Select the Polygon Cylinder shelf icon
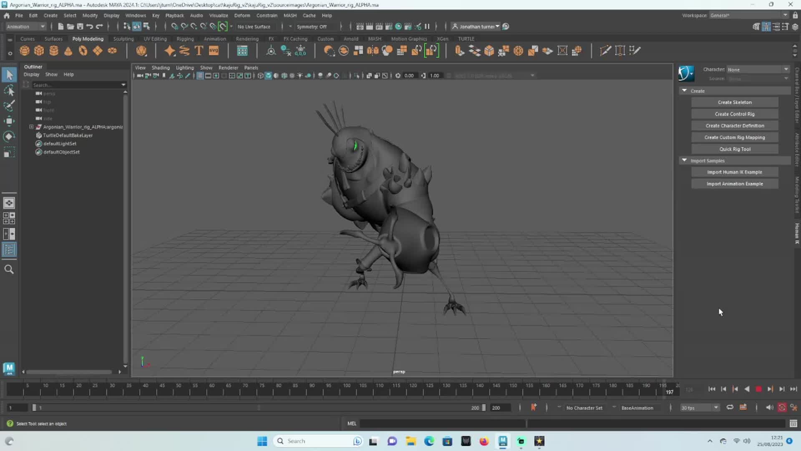 coord(54,51)
